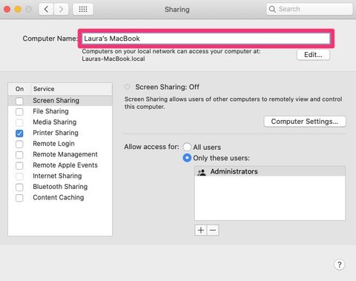356x281 pixels.
Task: Open the Edit... local hostname button
Action: click(313, 55)
